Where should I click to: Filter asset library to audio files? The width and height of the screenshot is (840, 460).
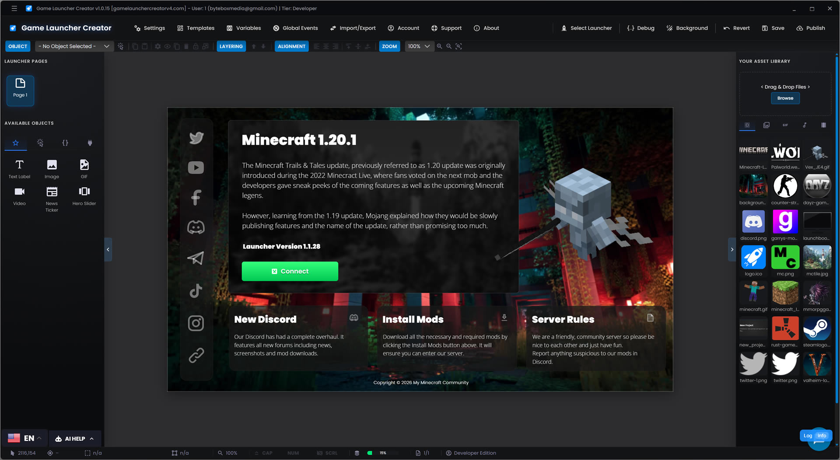tap(805, 125)
